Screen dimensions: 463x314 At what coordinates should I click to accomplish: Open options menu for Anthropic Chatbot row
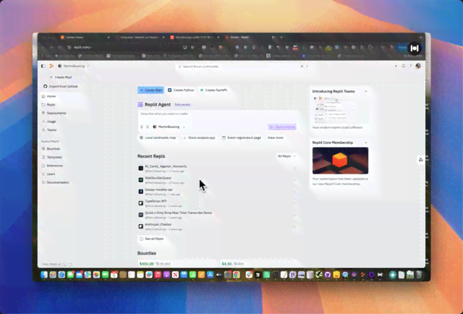294,226
